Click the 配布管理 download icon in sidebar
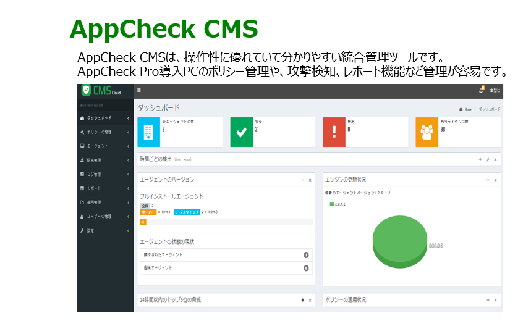Viewport: 531px width, 326px height. point(82,161)
